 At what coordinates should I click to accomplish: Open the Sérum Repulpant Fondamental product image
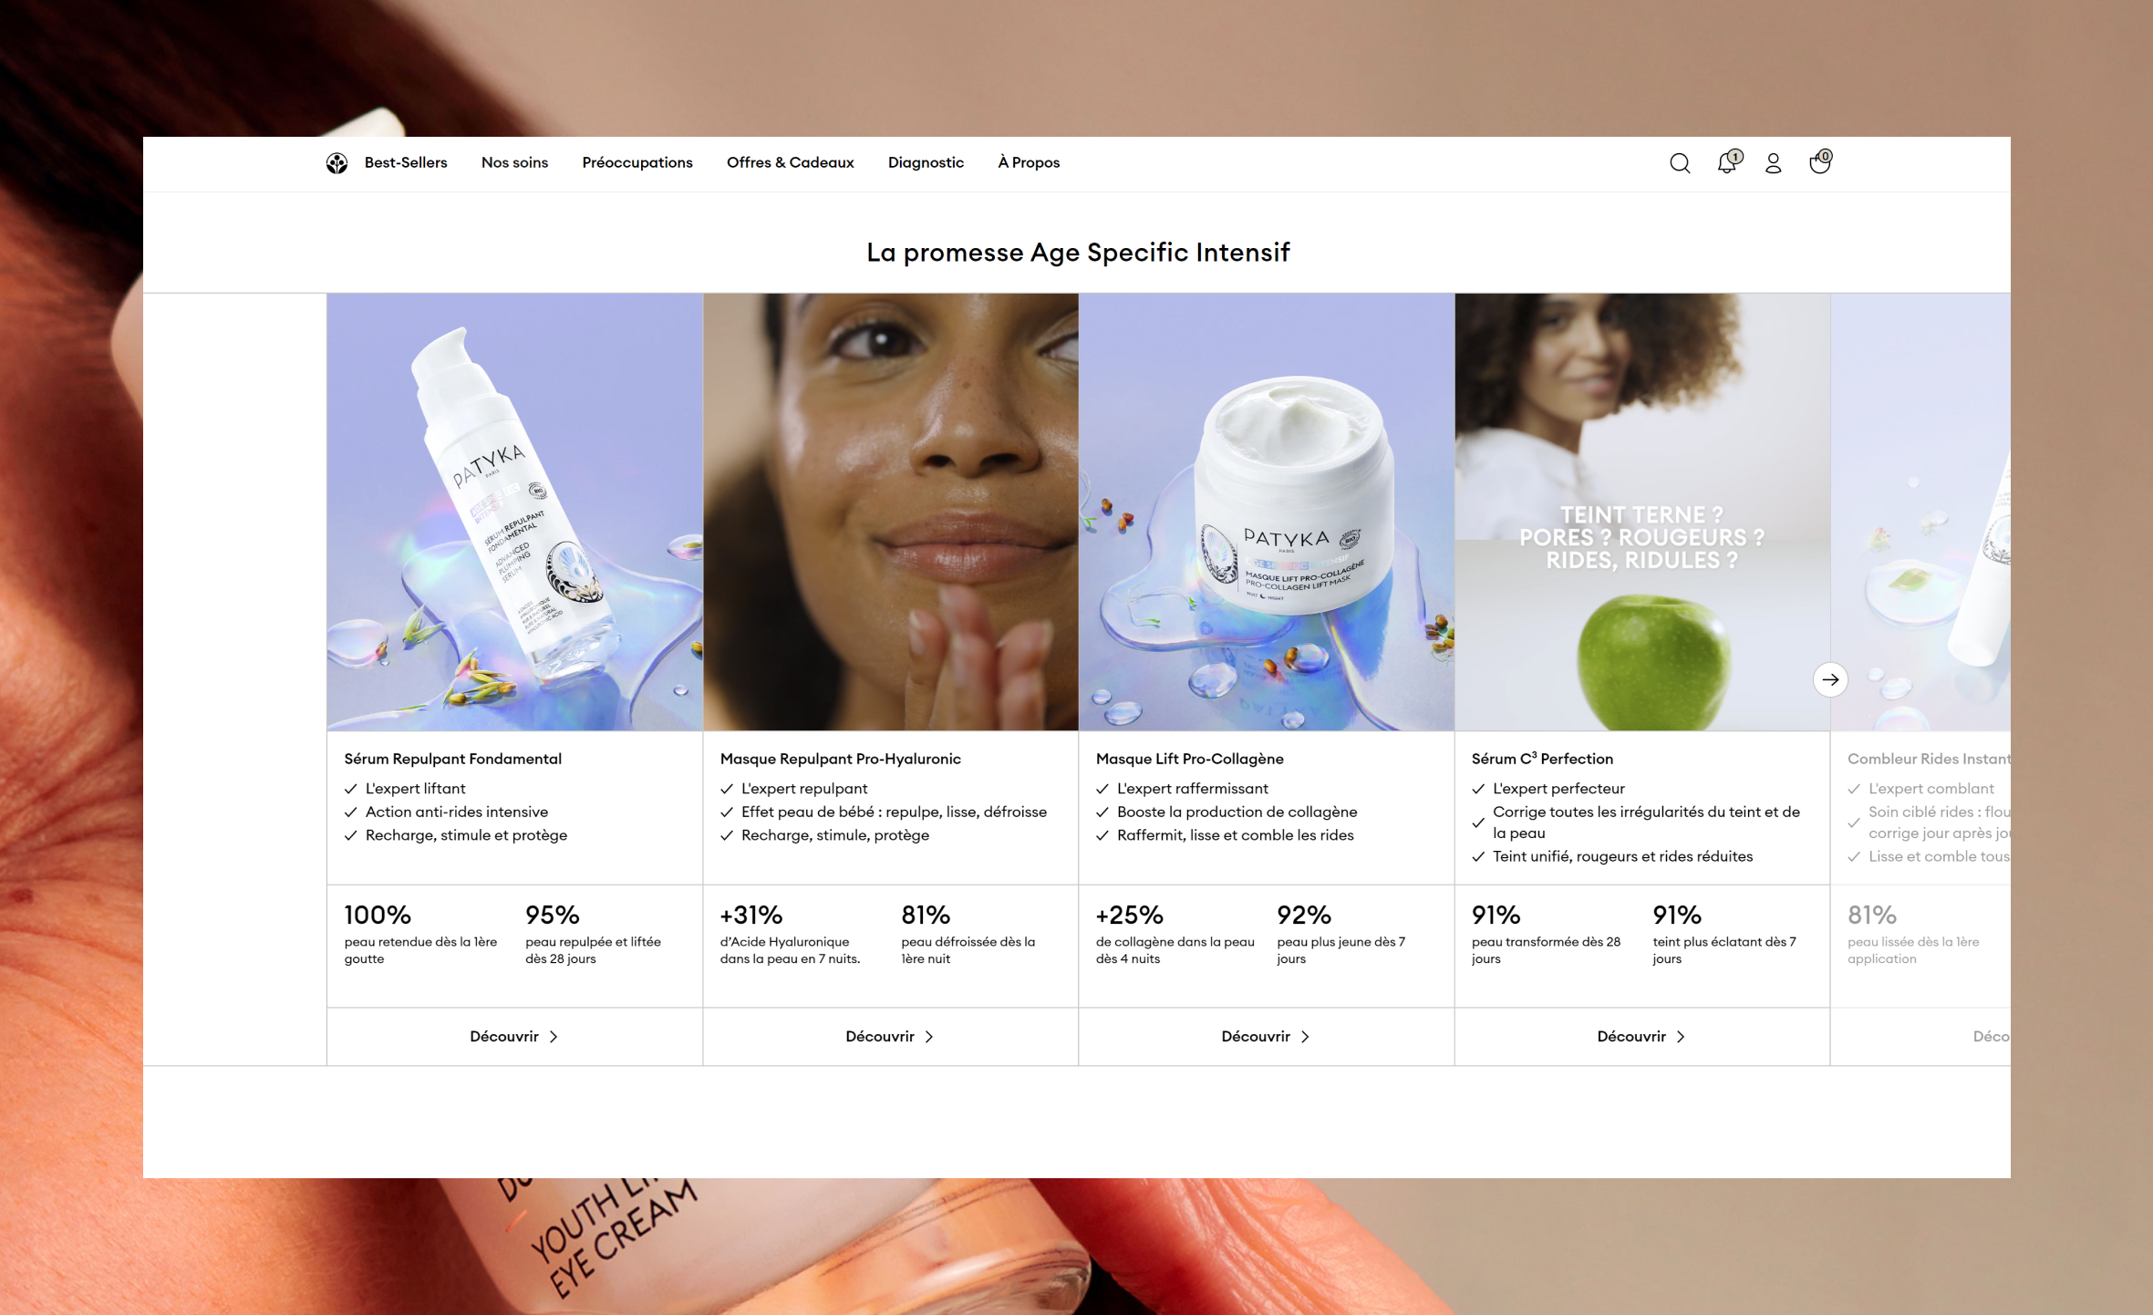pos(514,512)
